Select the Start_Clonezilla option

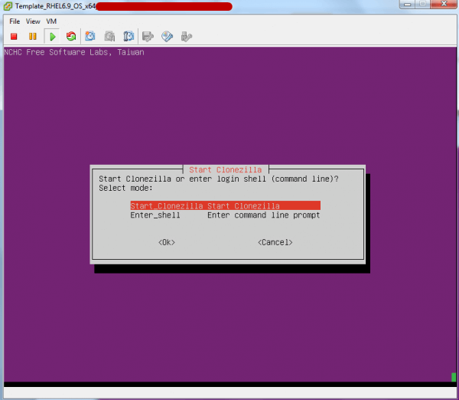[x=225, y=205]
